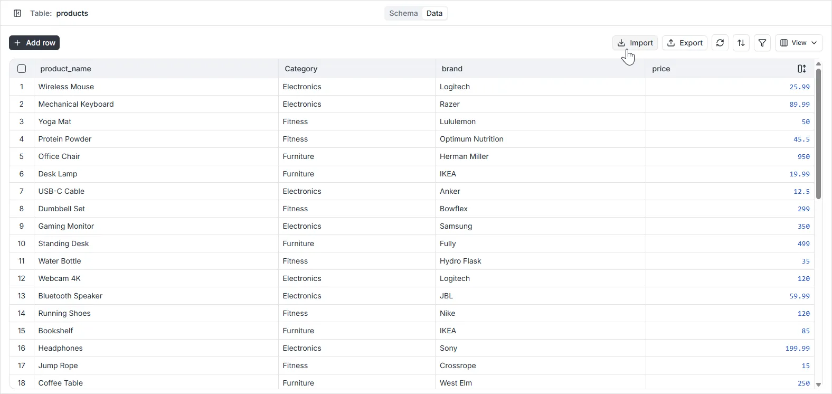Select the Wireless Mouse product cell
The height and width of the screenshot is (394, 832).
point(66,87)
